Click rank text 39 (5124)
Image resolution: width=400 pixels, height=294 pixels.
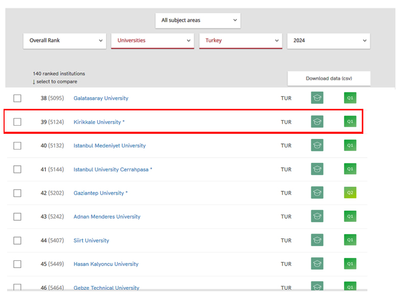click(x=52, y=122)
